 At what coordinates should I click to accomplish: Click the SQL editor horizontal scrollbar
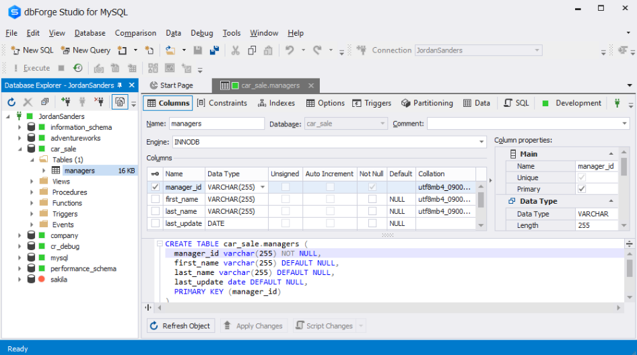(389, 307)
